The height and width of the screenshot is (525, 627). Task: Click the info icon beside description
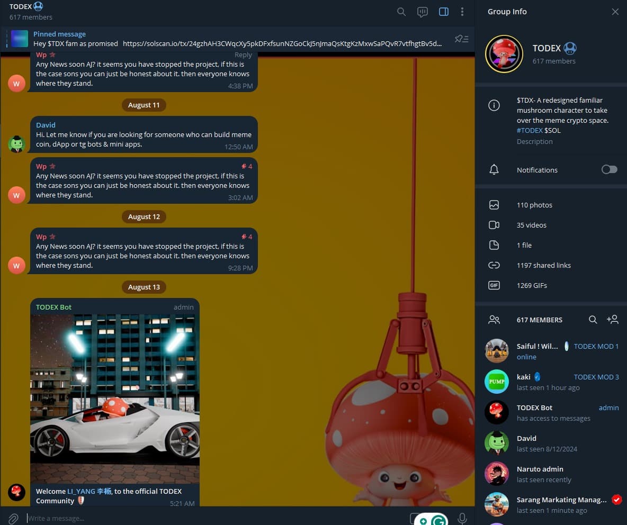494,105
